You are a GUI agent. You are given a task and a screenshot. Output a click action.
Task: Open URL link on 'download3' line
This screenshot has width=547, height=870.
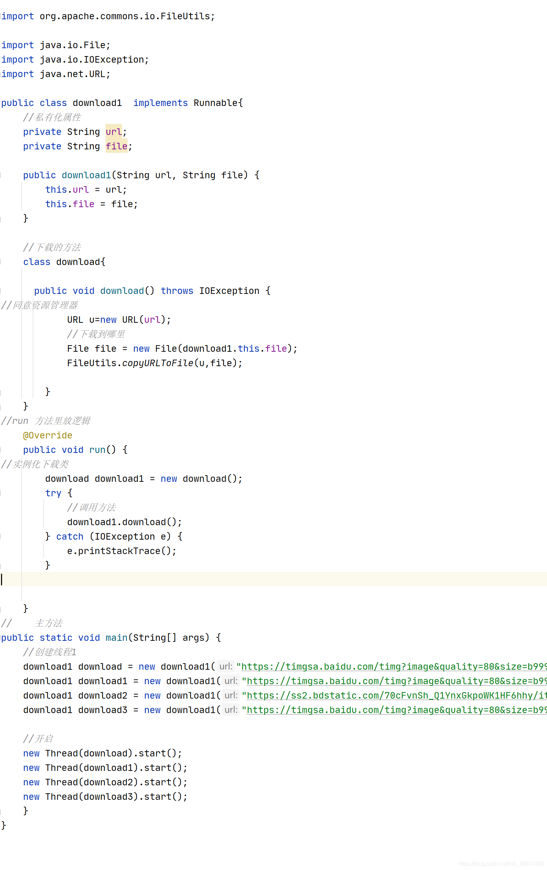(x=396, y=710)
